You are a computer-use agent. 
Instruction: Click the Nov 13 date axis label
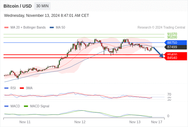pyautogui.click(x=135, y=122)
